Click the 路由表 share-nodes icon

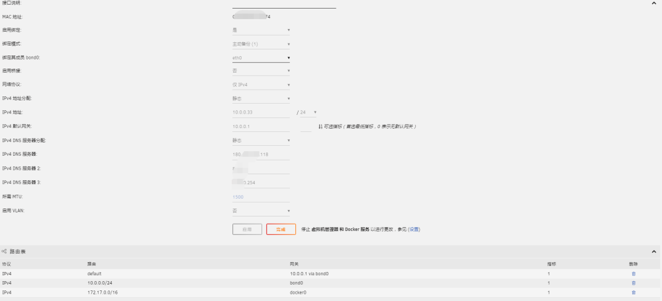tap(4, 251)
